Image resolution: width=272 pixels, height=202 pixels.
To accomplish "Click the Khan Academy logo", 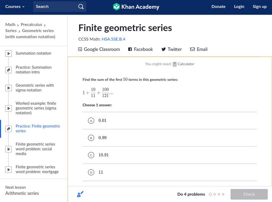I will 136,7.
